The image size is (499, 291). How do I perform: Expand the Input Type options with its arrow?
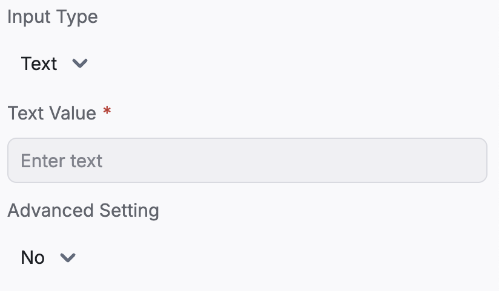coord(79,63)
